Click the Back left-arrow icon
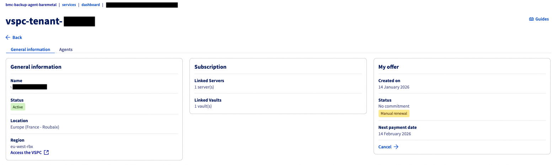Screen dimensions: 557x165 coord(8,38)
